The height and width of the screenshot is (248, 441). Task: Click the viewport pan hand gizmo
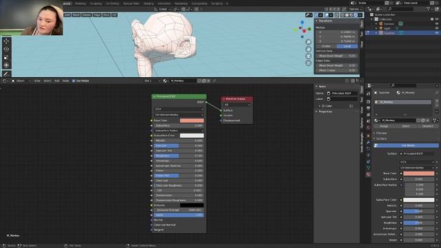[309, 49]
